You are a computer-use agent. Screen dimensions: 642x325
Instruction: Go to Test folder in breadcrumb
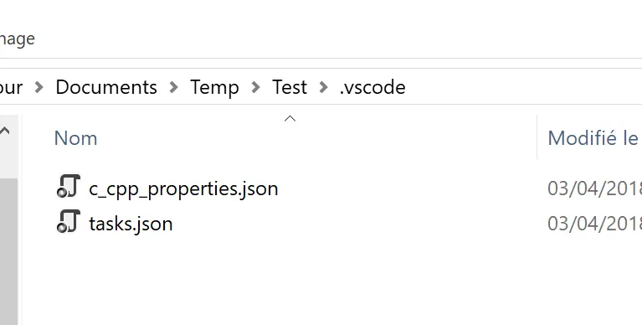290,87
